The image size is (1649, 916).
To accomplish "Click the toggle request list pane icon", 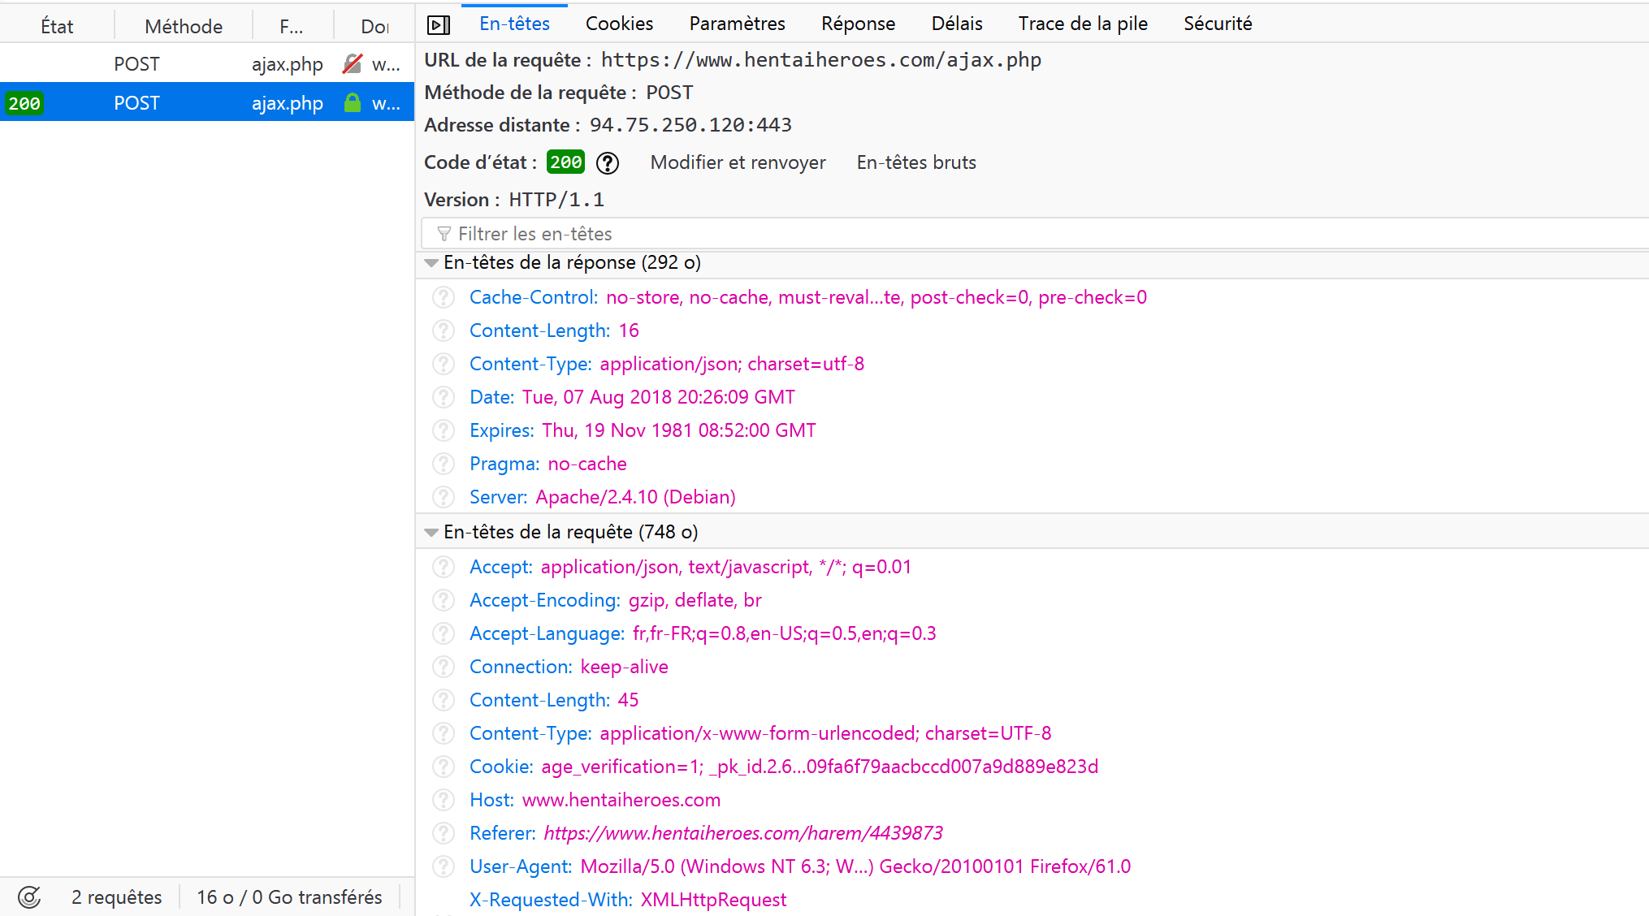I will coord(439,25).
